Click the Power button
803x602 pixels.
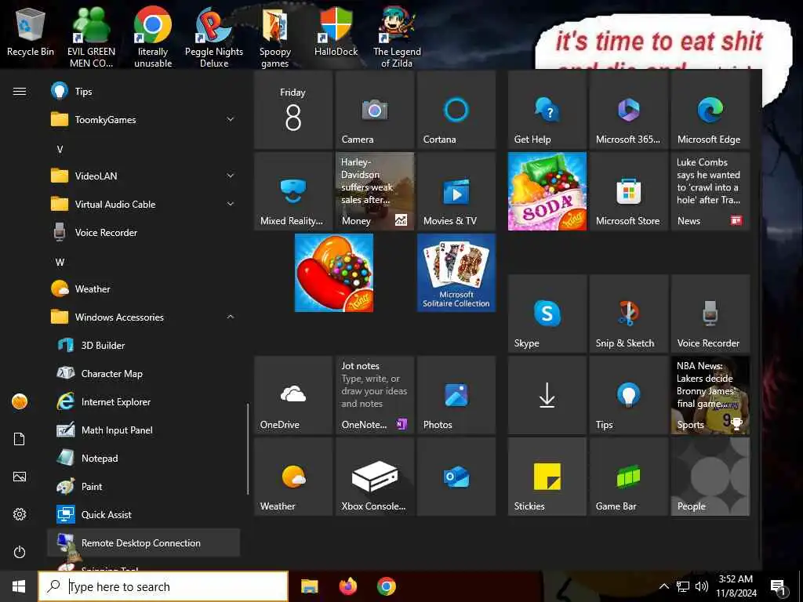tap(20, 552)
